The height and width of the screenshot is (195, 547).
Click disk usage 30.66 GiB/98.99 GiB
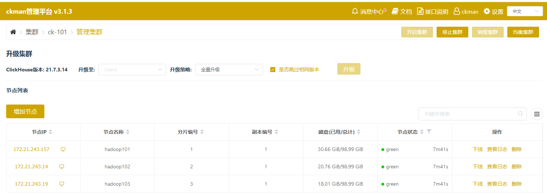coord(340,149)
